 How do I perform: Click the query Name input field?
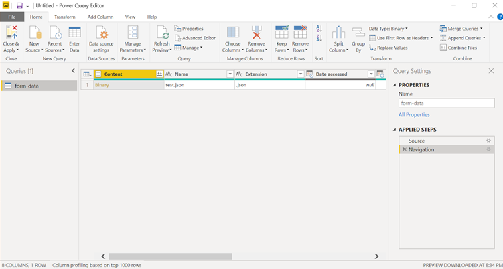click(x=447, y=103)
